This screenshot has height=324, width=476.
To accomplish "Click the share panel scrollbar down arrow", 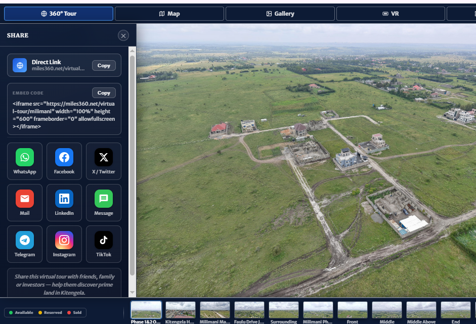I will [x=133, y=293].
